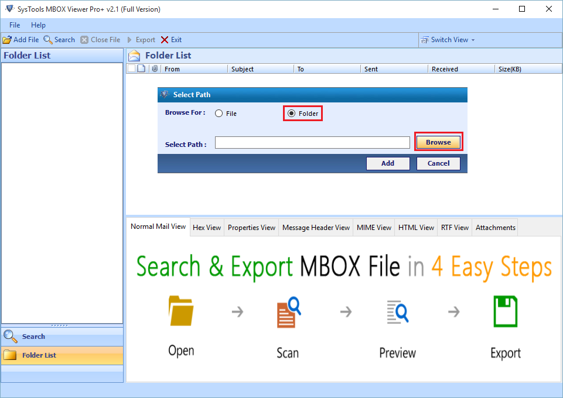563x398 pixels.
Task: Click the Add File toolbar icon
Action: pos(7,40)
